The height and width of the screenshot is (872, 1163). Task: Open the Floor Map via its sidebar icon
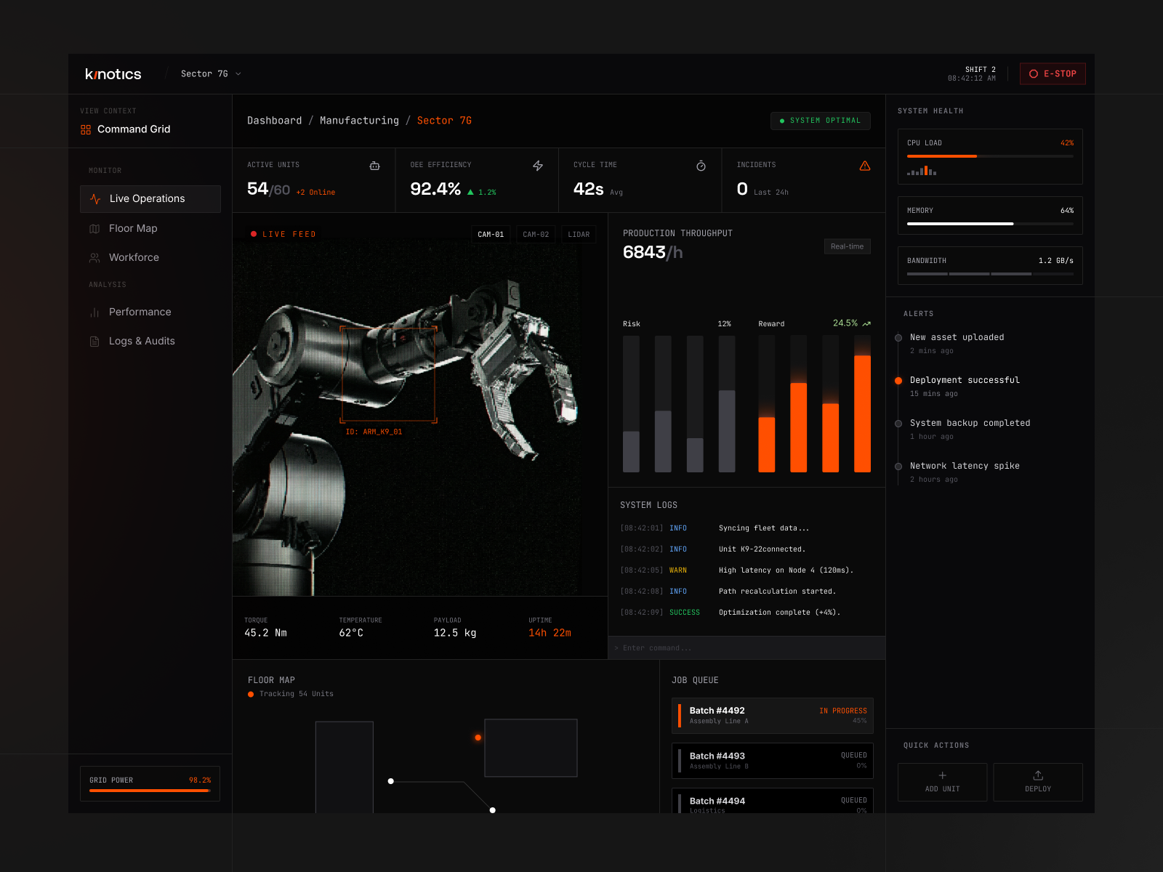coord(95,228)
